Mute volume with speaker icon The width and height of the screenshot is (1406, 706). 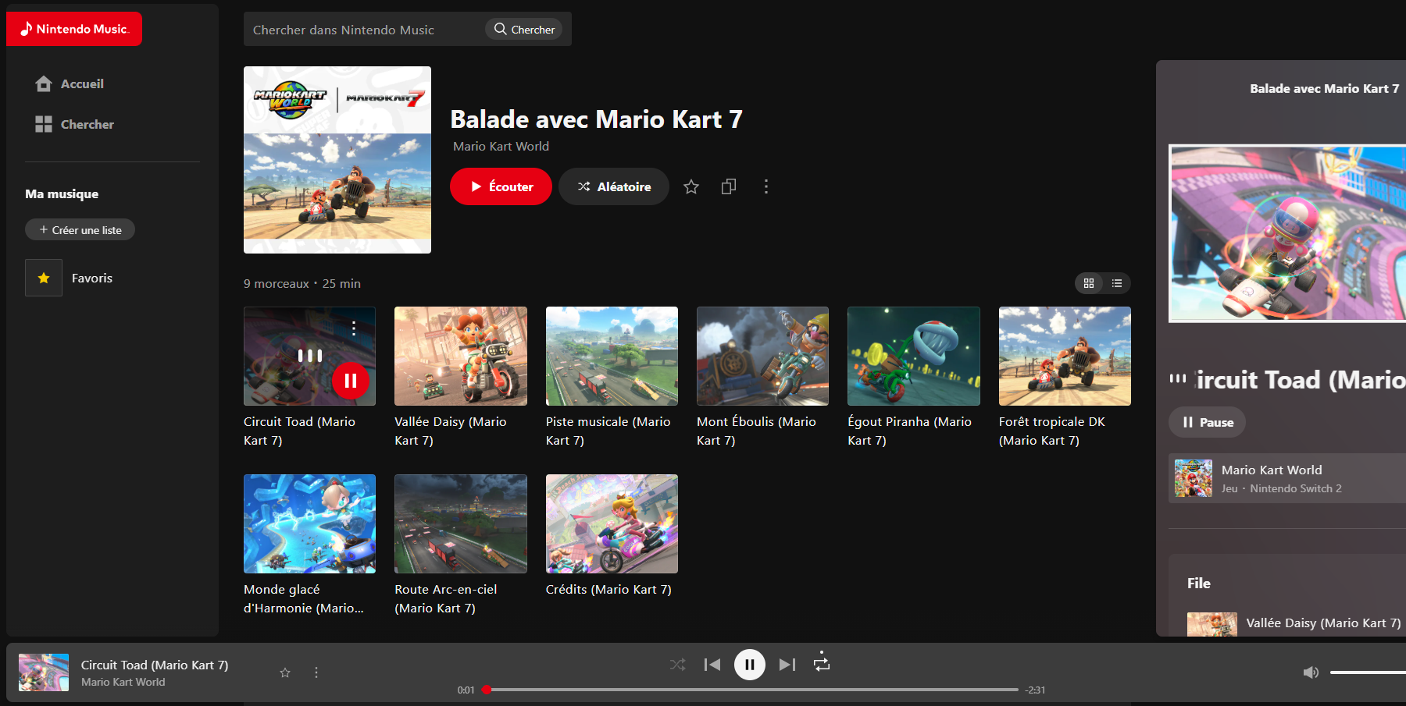1311,672
